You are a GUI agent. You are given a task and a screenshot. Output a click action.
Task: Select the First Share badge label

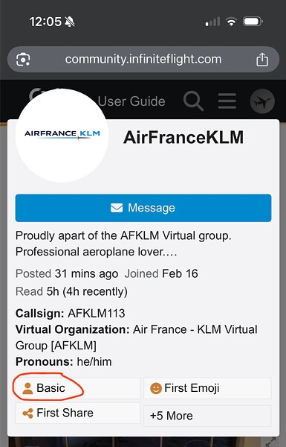tap(65, 413)
